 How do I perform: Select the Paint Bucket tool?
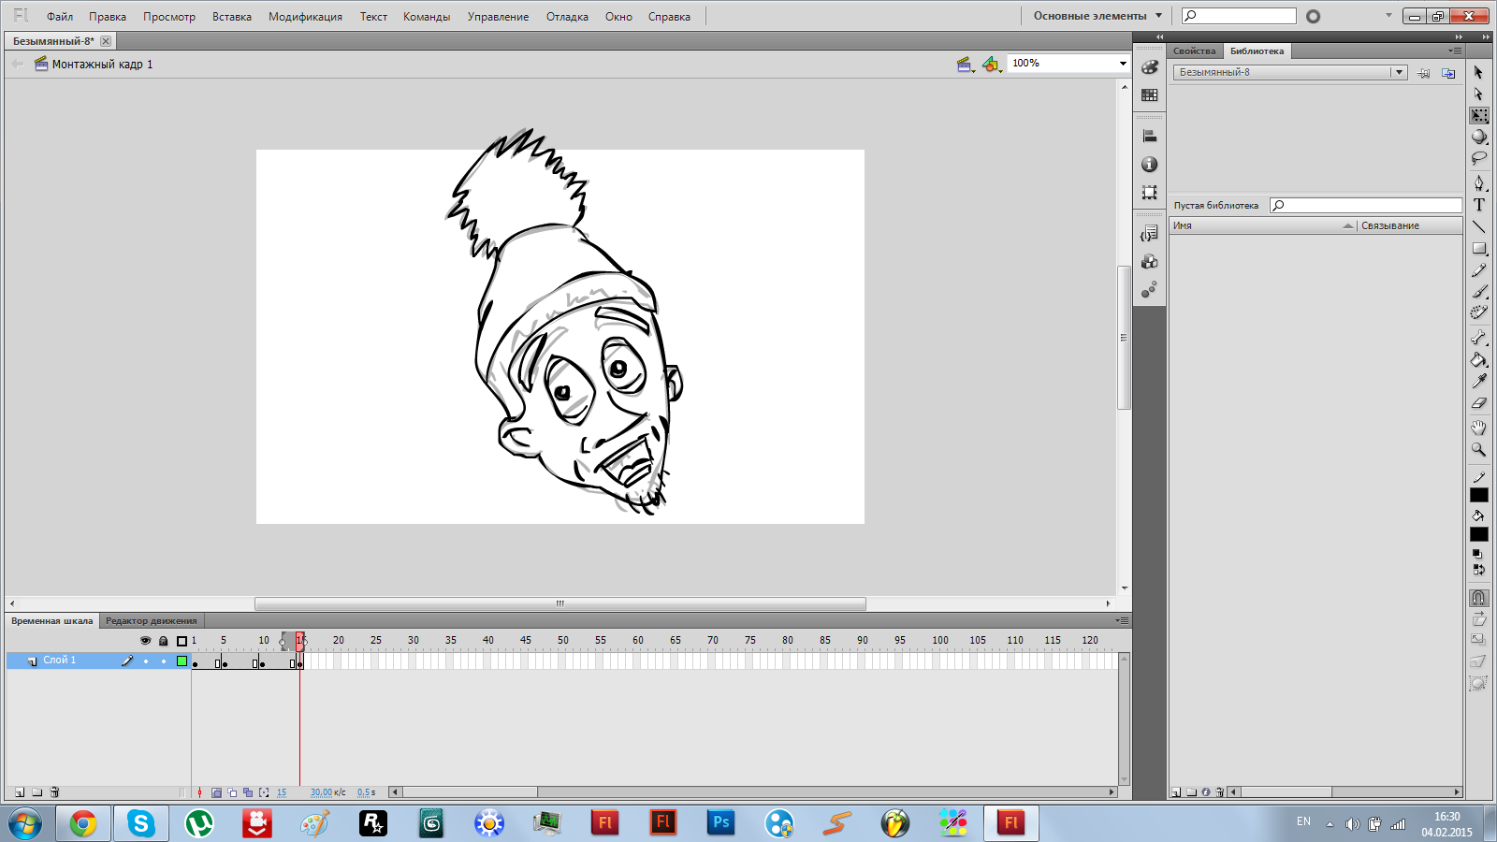click(1478, 359)
